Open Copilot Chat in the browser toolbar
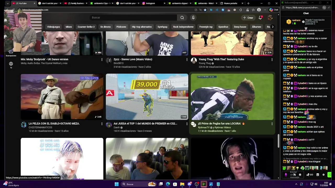 click(274, 10)
